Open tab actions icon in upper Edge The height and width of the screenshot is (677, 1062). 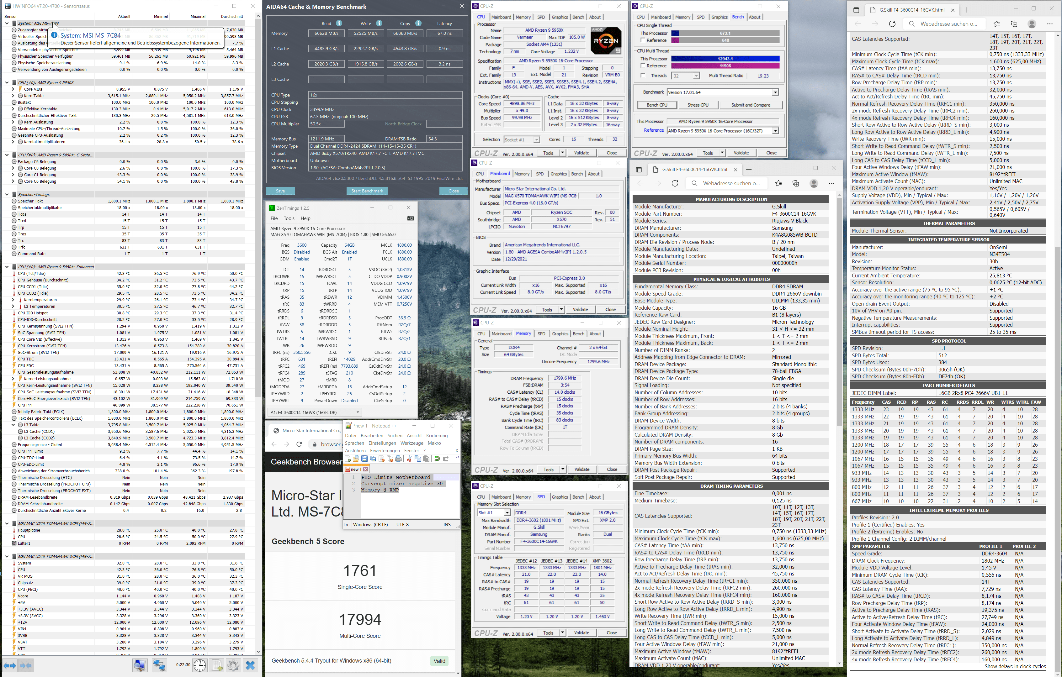(856, 10)
